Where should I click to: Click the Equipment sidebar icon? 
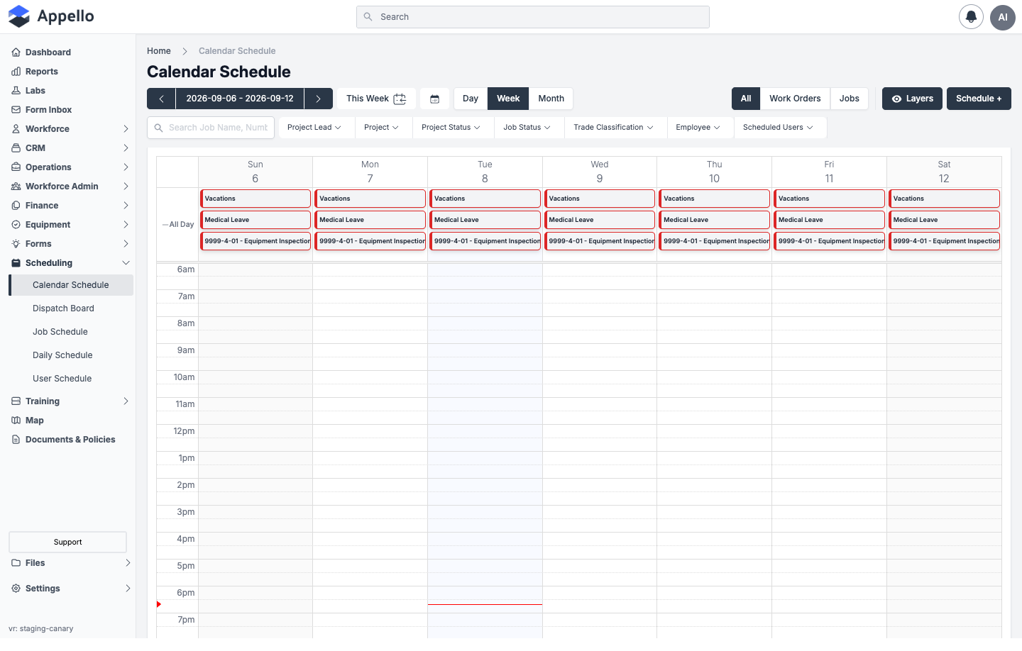point(16,225)
